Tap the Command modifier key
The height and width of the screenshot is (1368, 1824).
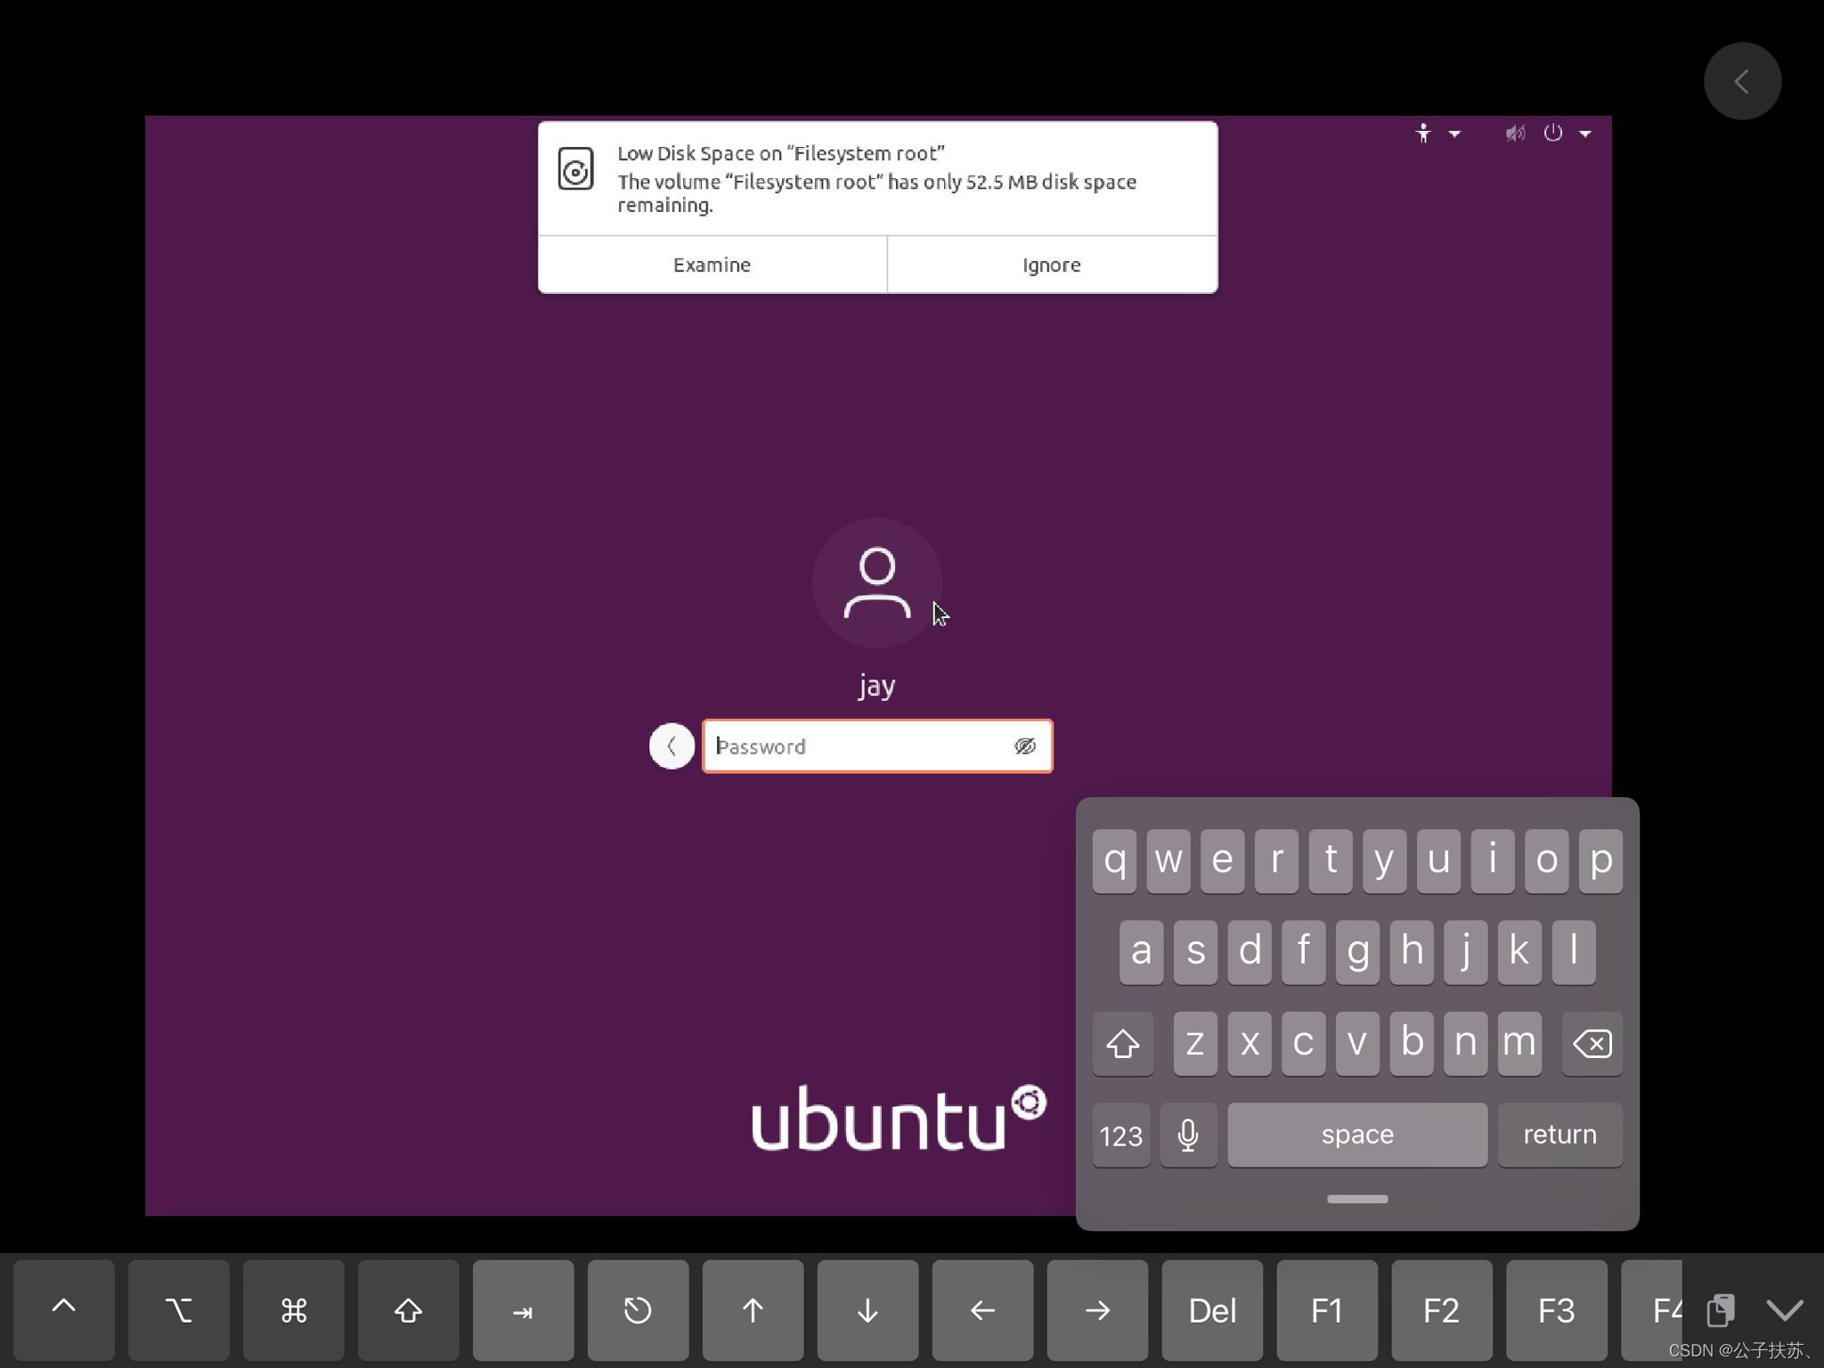[x=294, y=1310]
